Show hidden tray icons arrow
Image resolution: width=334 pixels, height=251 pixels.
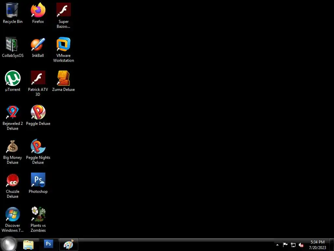click(x=277, y=245)
